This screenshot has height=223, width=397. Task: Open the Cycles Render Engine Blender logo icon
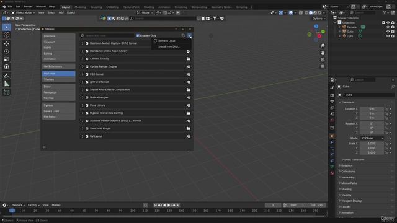point(189,67)
